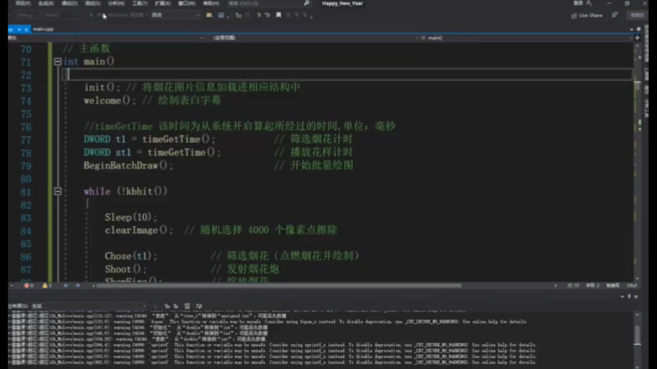This screenshot has width=657, height=369.
Task: Open the 窗口(W) Window menu
Action: pyautogui.click(x=186, y=3)
